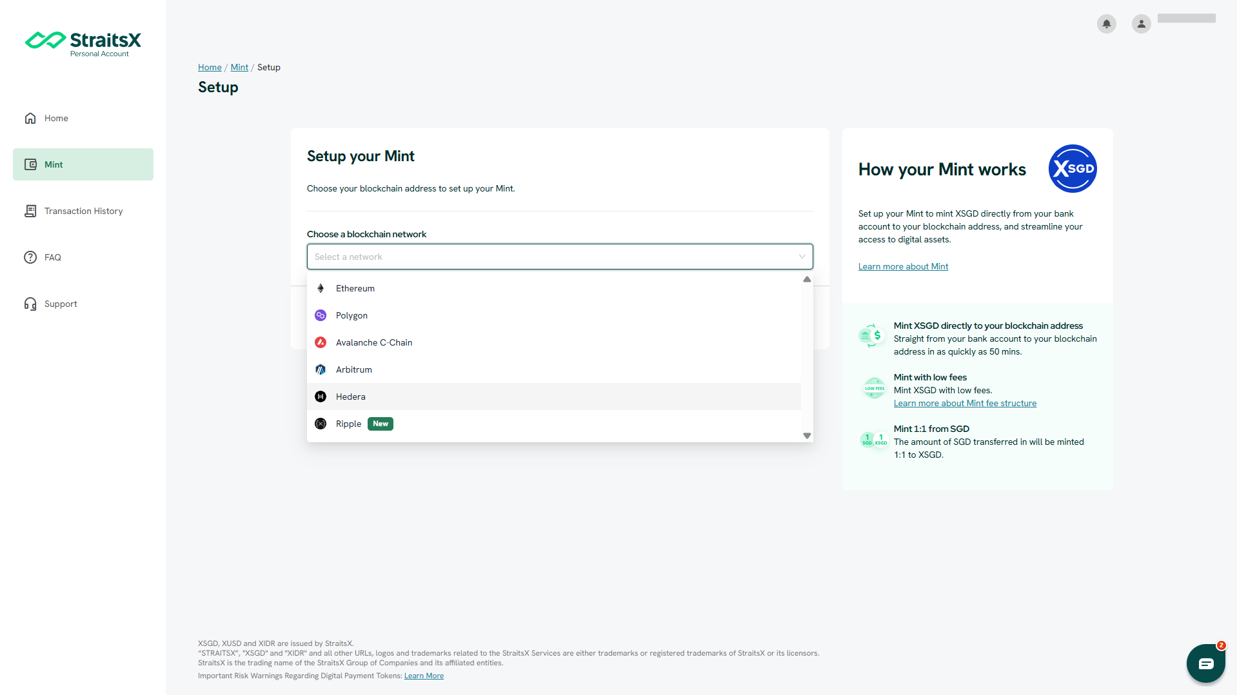Click the Hedera H icon
This screenshot has width=1237, height=695.
[x=321, y=396]
